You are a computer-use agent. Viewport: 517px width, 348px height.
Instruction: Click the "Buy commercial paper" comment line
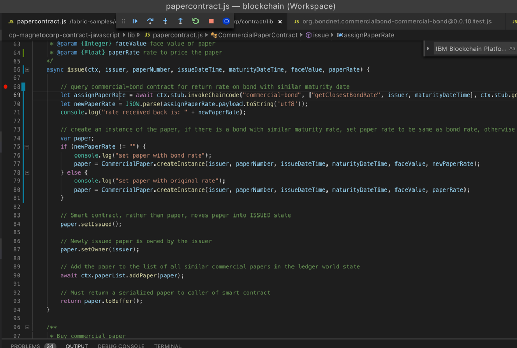88,336
